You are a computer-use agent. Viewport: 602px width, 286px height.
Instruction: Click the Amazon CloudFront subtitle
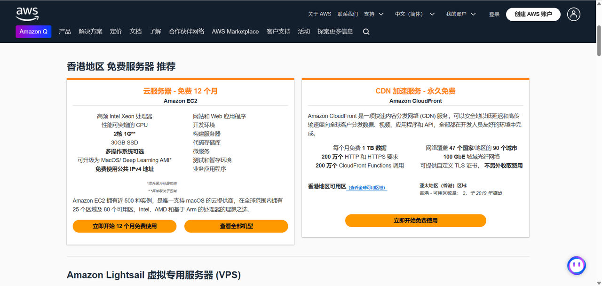[416, 101]
